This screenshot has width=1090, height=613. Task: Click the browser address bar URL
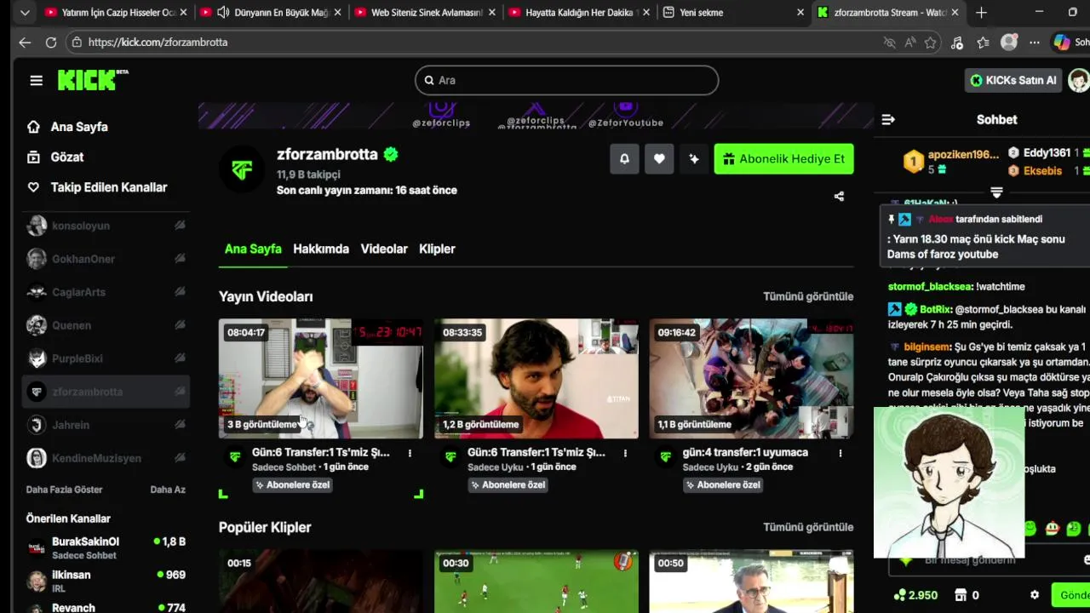(158, 43)
